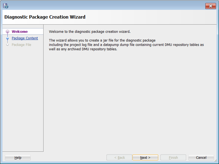Click the purple Welcome step bullet icon
Screen dimensions: 219x164
[x=7, y=32]
